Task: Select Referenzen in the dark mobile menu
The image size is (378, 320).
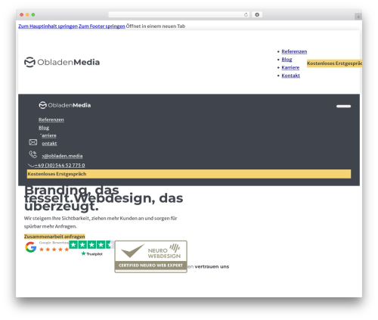Action: click(x=51, y=120)
